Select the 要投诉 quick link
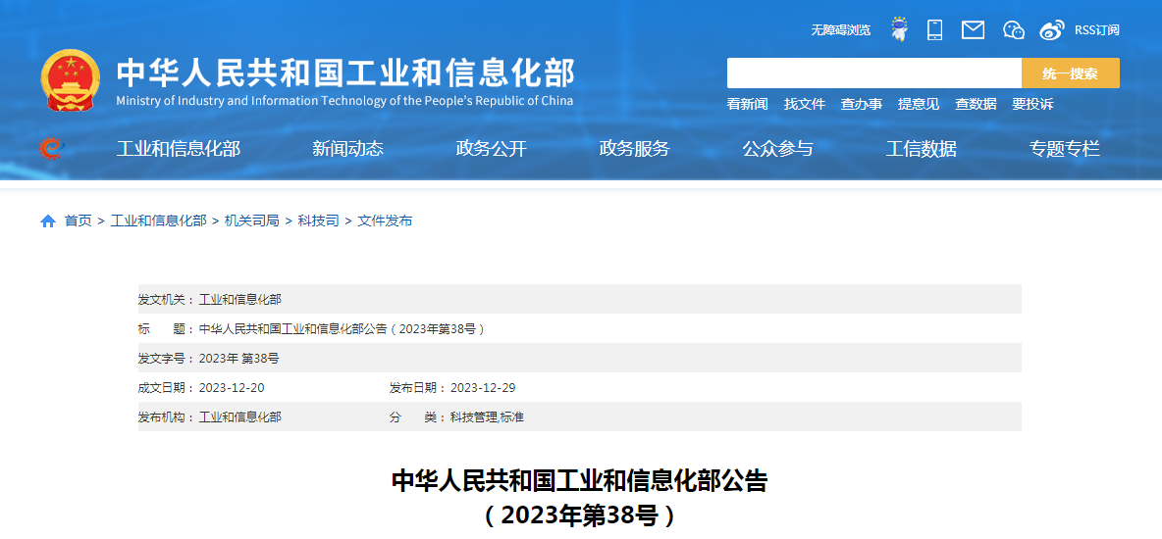The height and width of the screenshot is (539, 1162). [x=1032, y=104]
